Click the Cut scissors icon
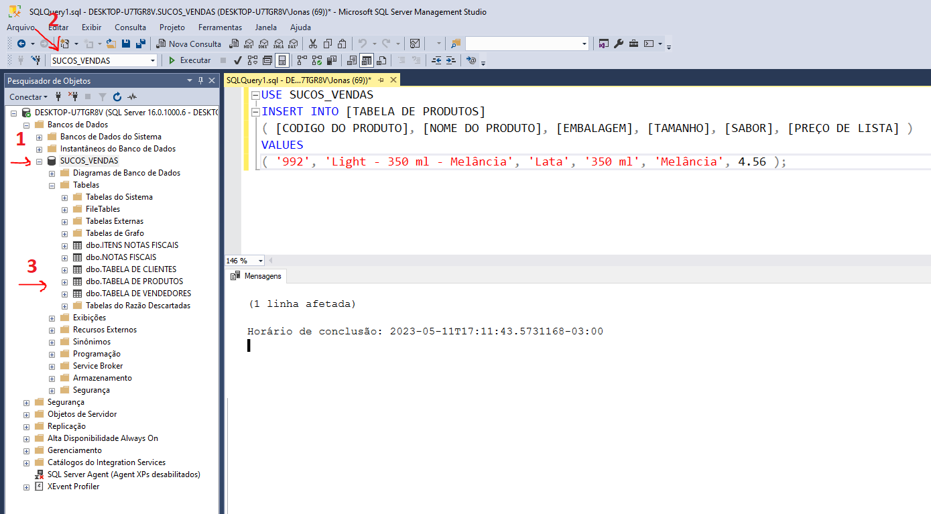Viewport: 931px width, 514px height. click(313, 44)
